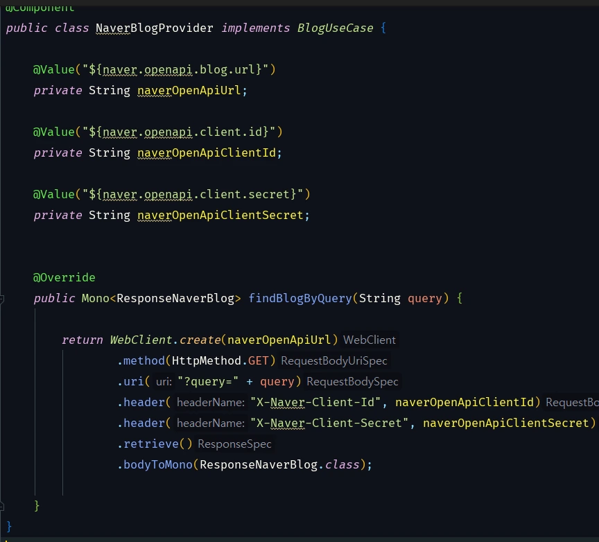Click the RequestBodySpec inlay hint
The width and height of the screenshot is (599, 542).
[x=352, y=382]
